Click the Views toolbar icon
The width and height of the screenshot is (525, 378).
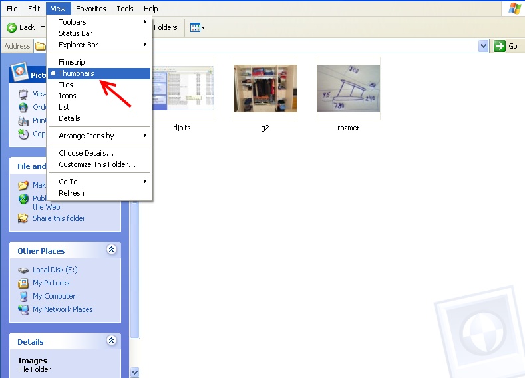click(197, 27)
